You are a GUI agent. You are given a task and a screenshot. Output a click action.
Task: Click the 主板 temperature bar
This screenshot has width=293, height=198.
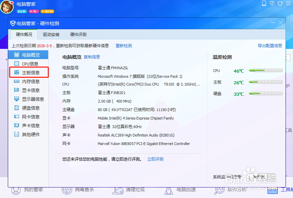click(266, 82)
